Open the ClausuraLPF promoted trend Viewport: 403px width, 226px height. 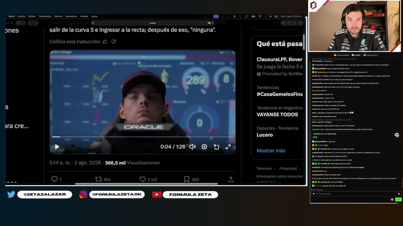pos(280,59)
